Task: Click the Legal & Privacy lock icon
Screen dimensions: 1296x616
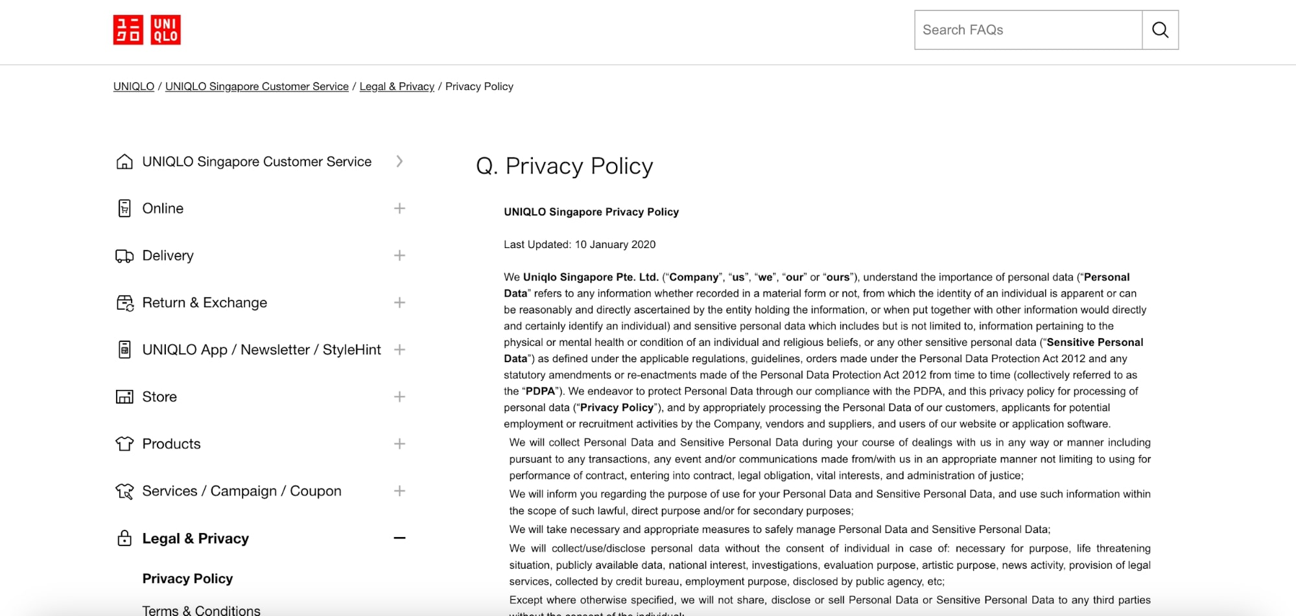Action: point(124,538)
